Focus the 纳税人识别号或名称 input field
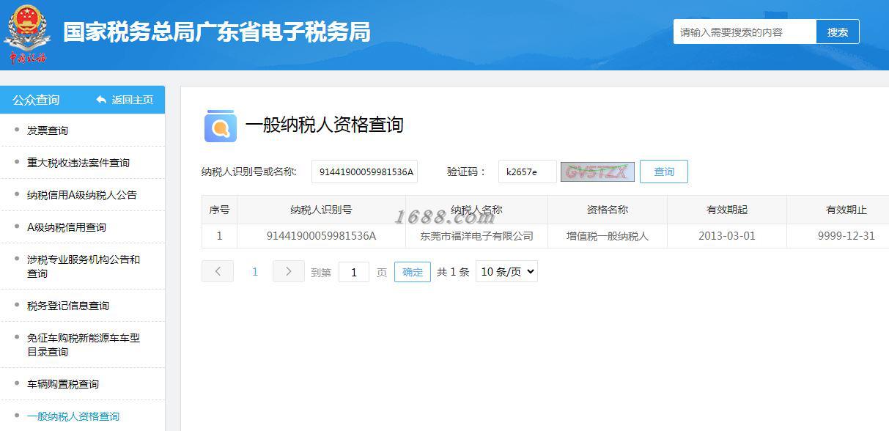The image size is (889, 431). pyautogui.click(x=364, y=172)
